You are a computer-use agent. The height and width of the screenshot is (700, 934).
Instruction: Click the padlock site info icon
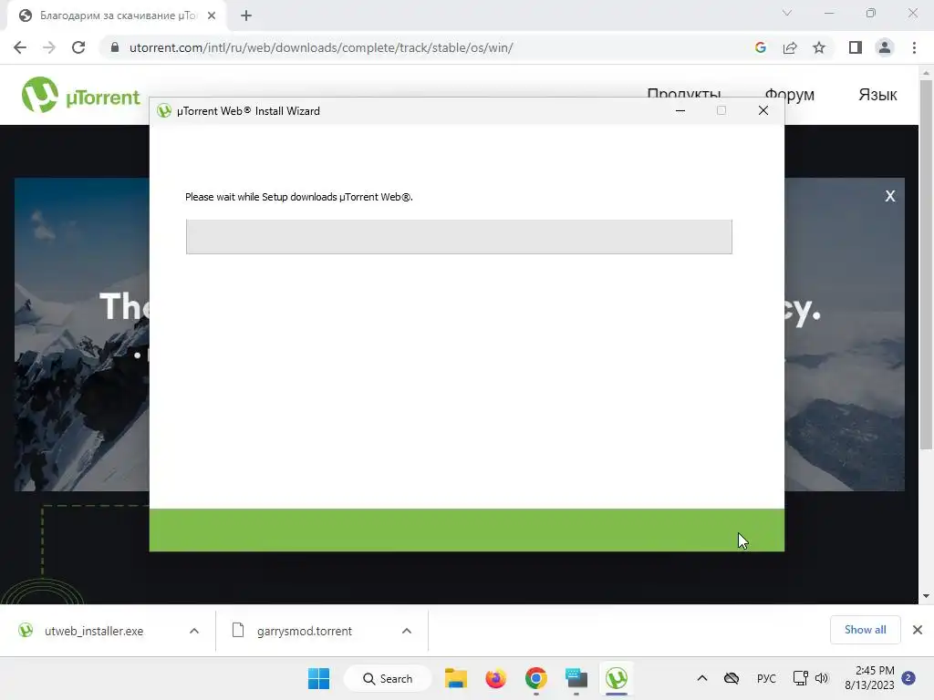click(x=115, y=47)
